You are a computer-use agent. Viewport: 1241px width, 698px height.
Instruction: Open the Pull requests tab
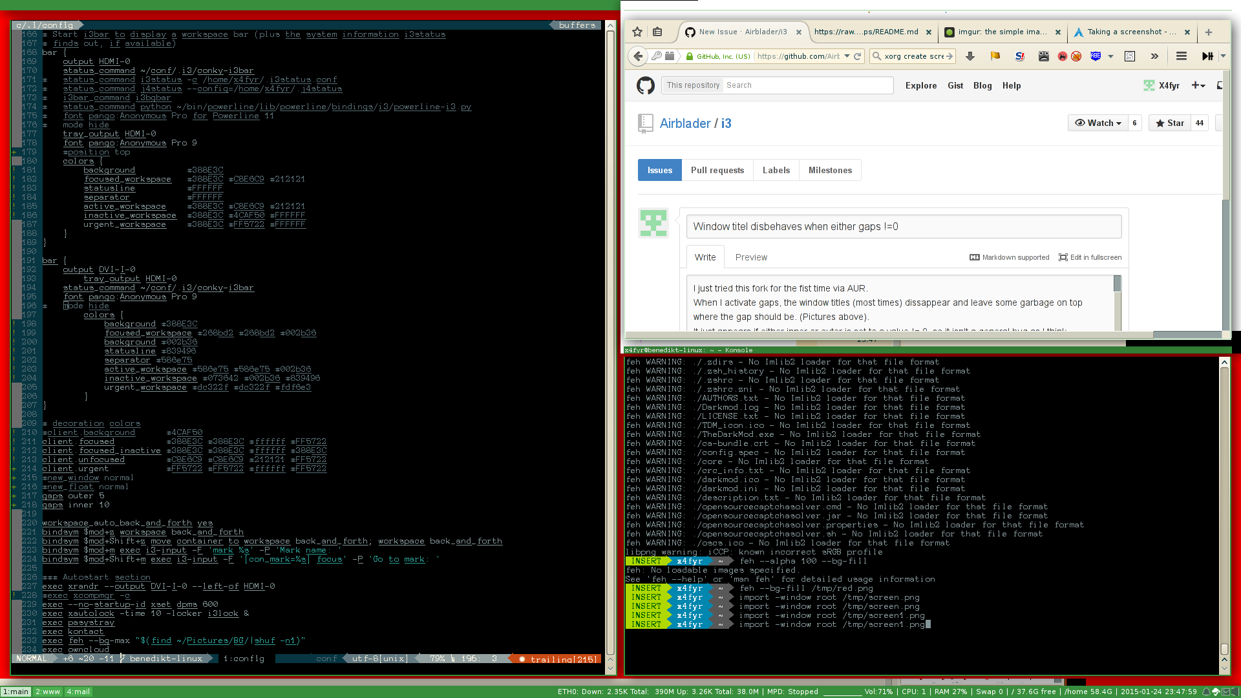pyautogui.click(x=717, y=170)
